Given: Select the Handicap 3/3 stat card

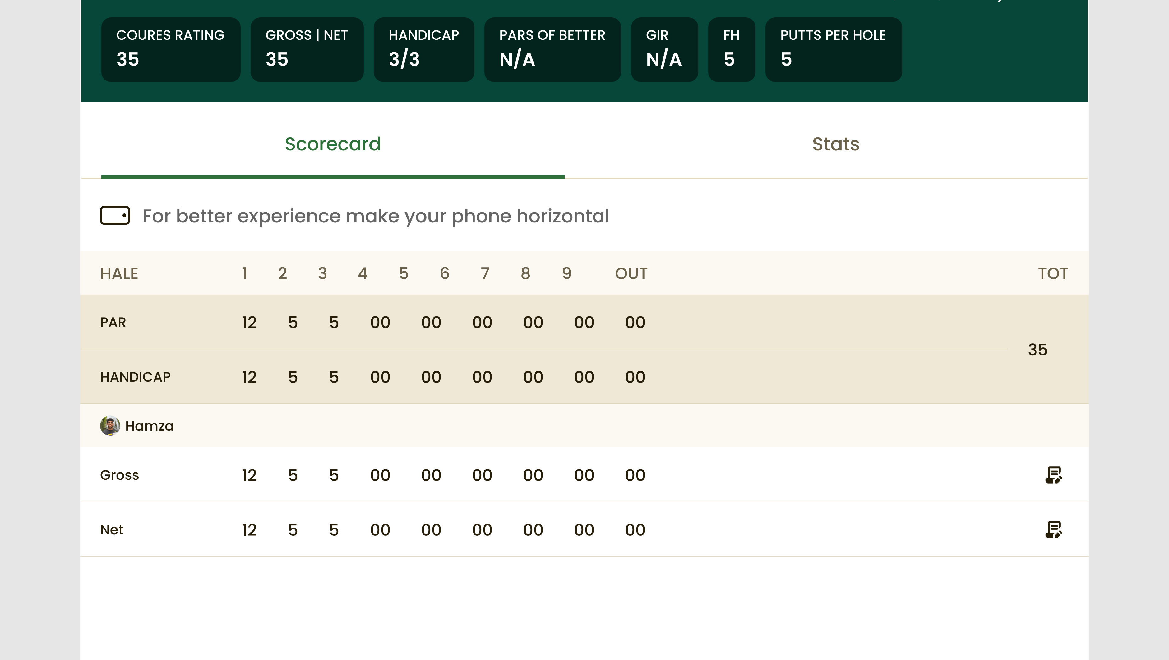Looking at the screenshot, I should (424, 49).
